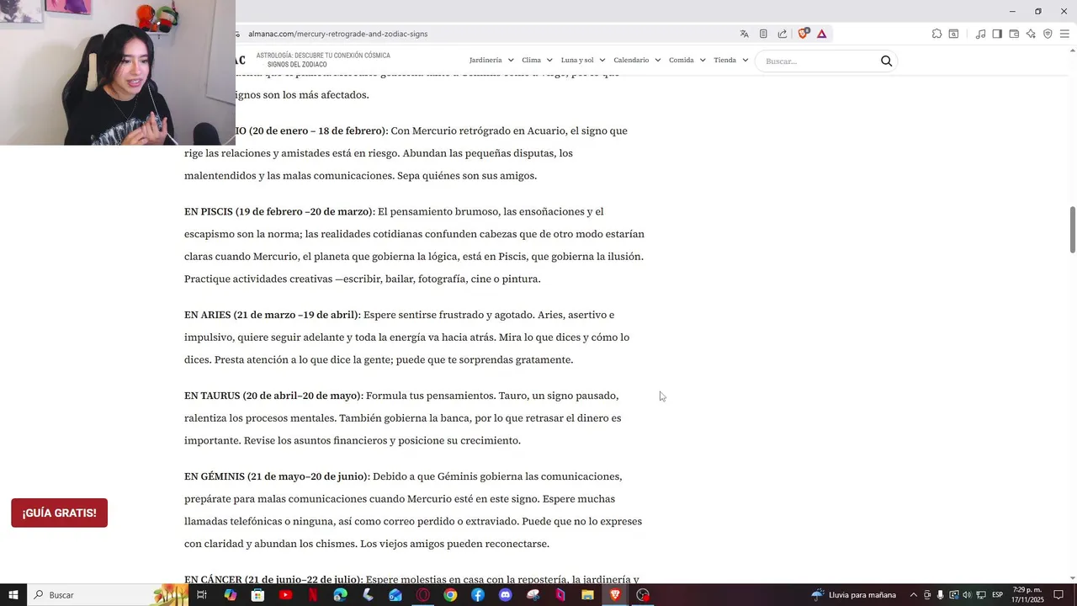Open Task View in taskbar
Screen dimensions: 1077x606
tap(202, 595)
